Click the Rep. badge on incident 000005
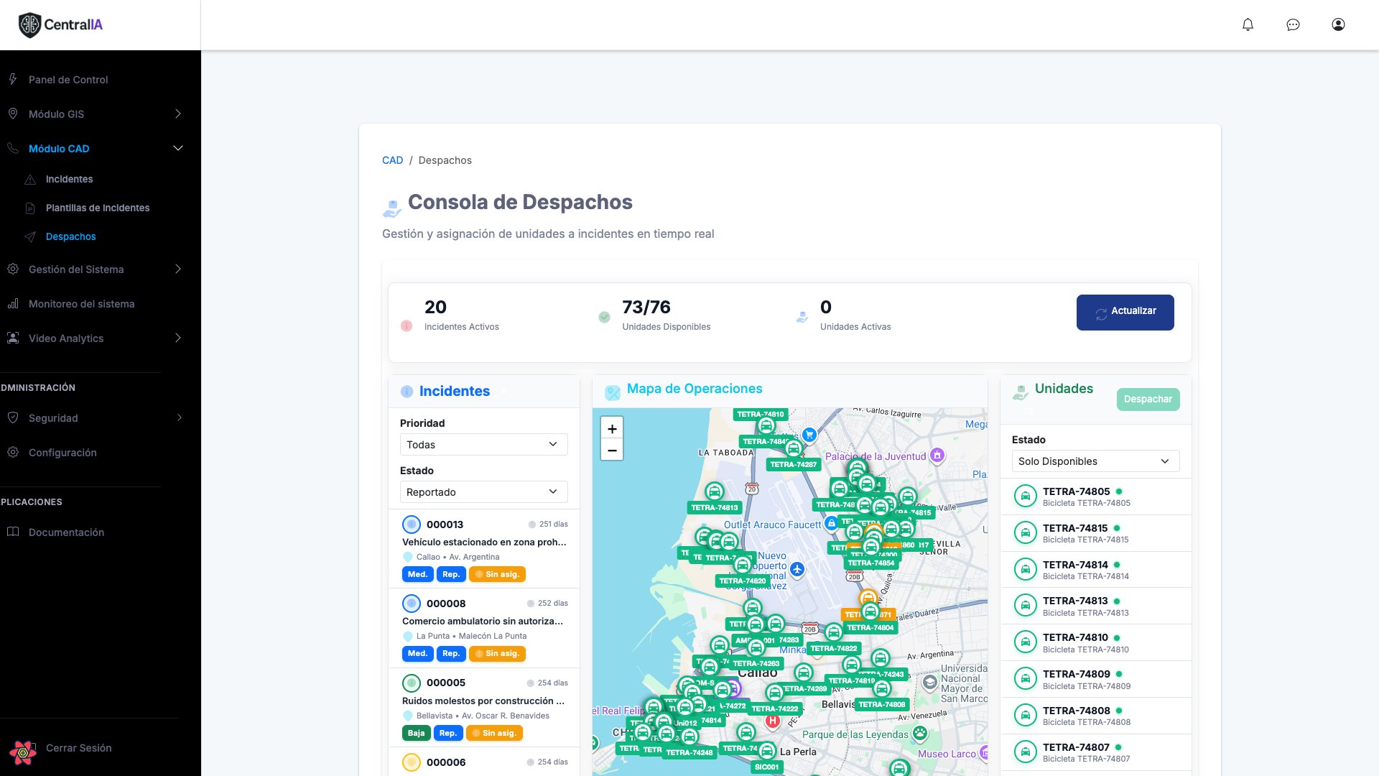1379x776 pixels. pos(448,733)
